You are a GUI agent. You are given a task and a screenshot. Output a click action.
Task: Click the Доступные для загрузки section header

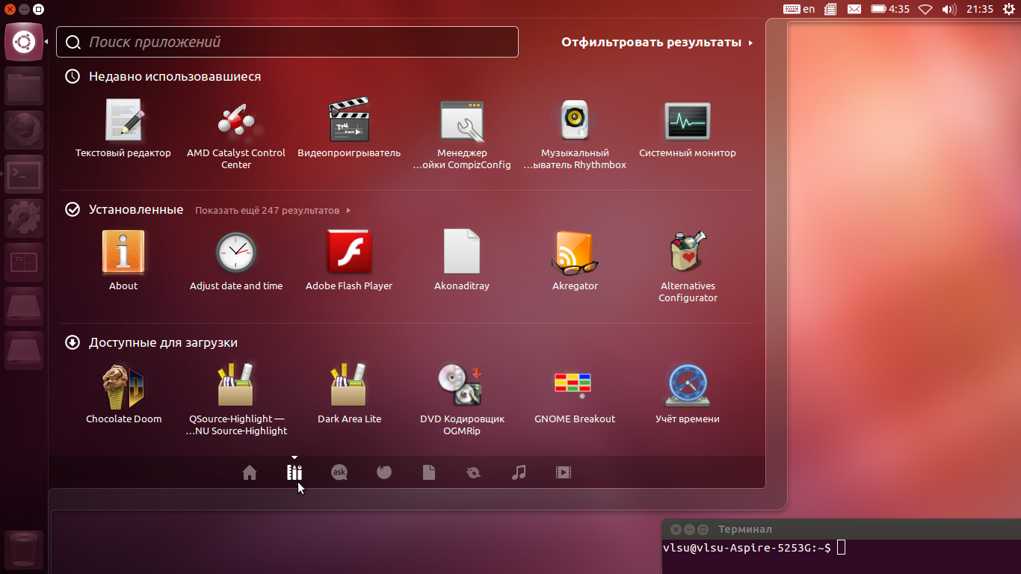point(152,342)
